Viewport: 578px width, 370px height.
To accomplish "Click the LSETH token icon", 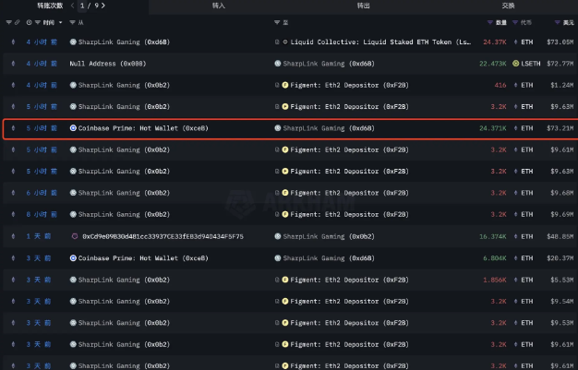I will pyautogui.click(x=515, y=63).
